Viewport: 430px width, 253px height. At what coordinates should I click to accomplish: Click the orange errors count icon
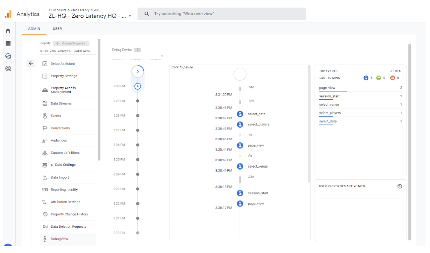pyautogui.click(x=393, y=78)
